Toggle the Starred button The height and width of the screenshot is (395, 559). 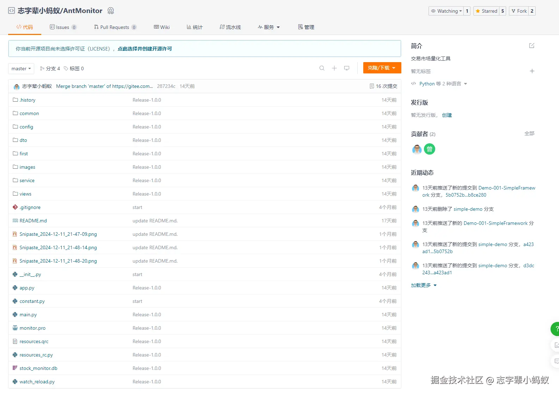coord(486,11)
